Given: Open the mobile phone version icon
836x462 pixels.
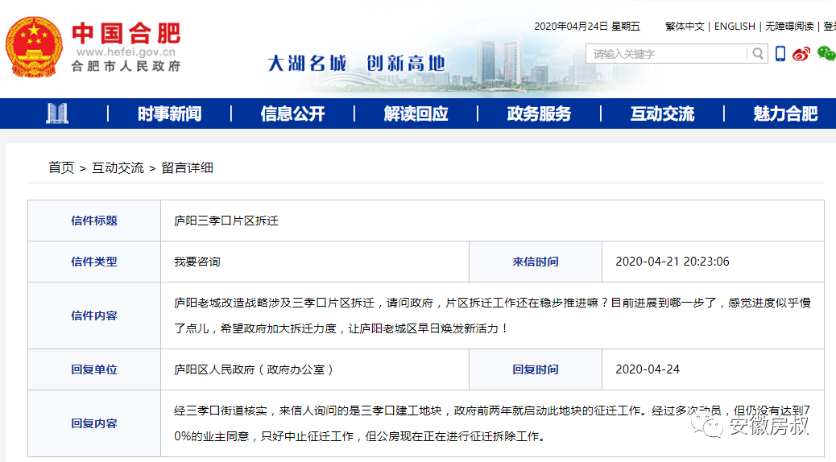Looking at the screenshot, I should (x=780, y=54).
